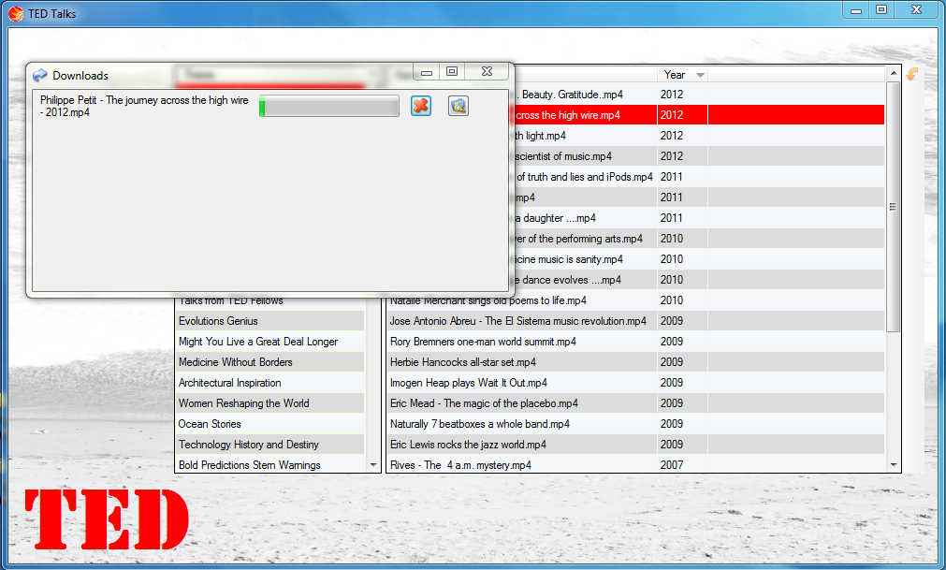946x570 pixels.
Task: Select the Beauty. Gratitude..mp4 row
Action: point(699,95)
